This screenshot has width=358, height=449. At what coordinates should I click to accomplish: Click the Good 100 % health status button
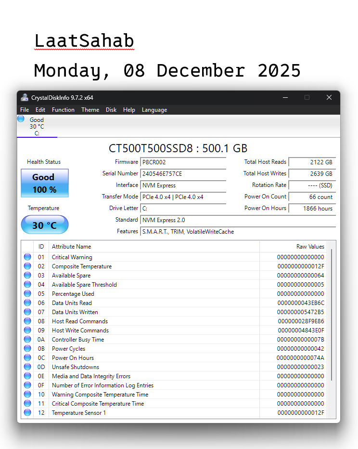click(x=44, y=183)
